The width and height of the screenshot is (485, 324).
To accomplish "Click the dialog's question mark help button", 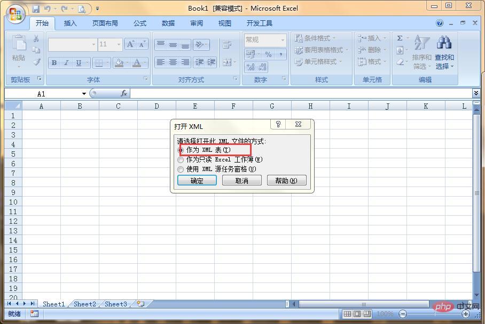I will 278,124.
